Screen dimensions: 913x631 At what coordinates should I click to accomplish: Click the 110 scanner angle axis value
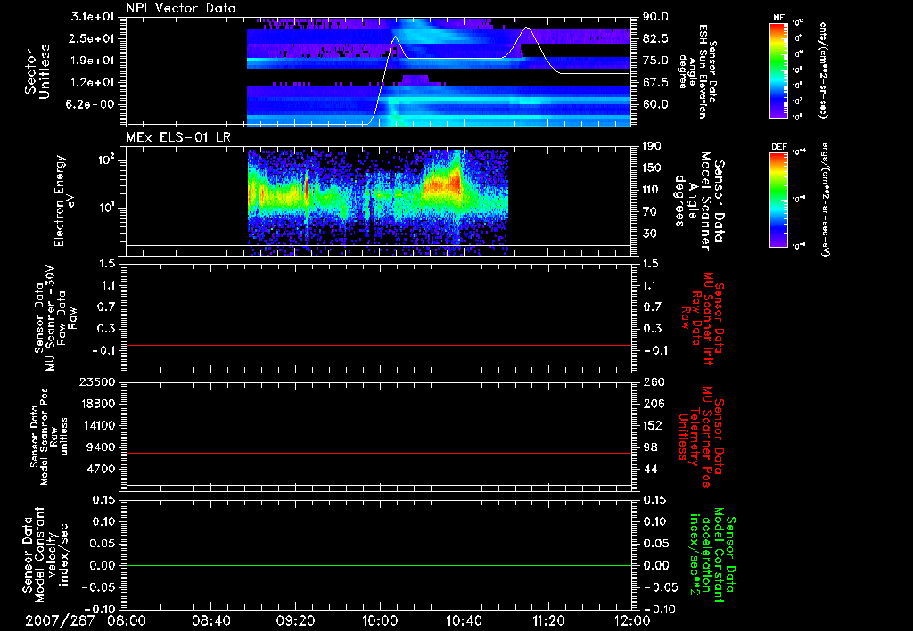pyautogui.click(x=652, y=190)
